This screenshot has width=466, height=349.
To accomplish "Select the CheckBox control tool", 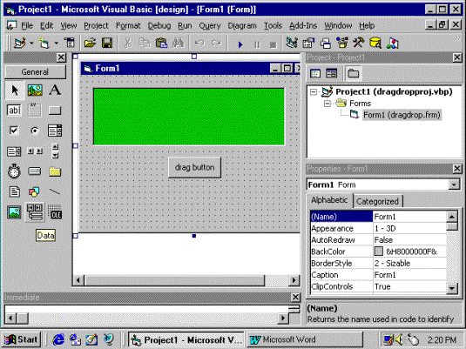I will 14,131.
